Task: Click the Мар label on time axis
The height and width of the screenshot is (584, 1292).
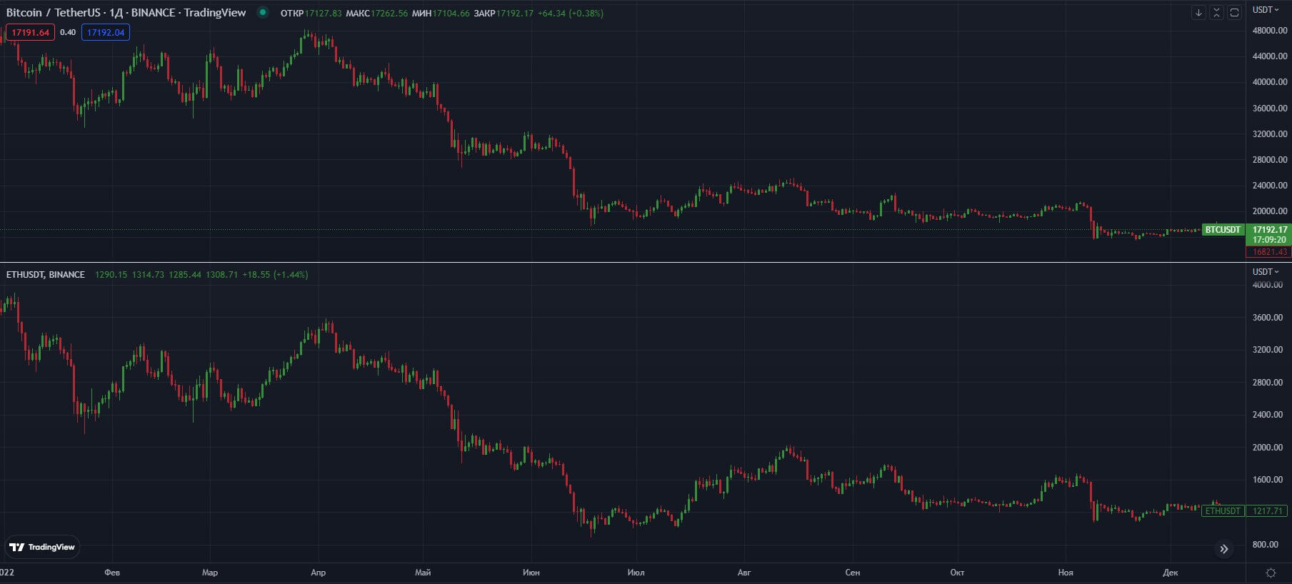Action: [x=210, y=573]
